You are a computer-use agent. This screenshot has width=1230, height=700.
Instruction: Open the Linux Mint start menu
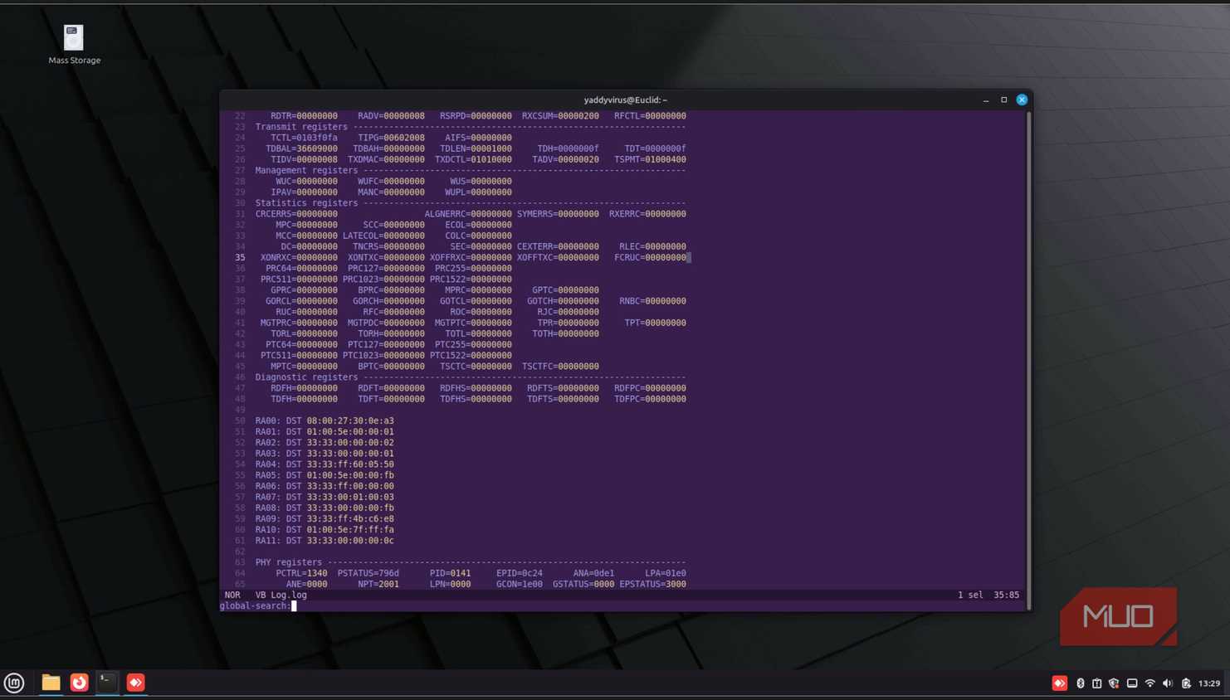pyautogui.click(x=14, y=683)
